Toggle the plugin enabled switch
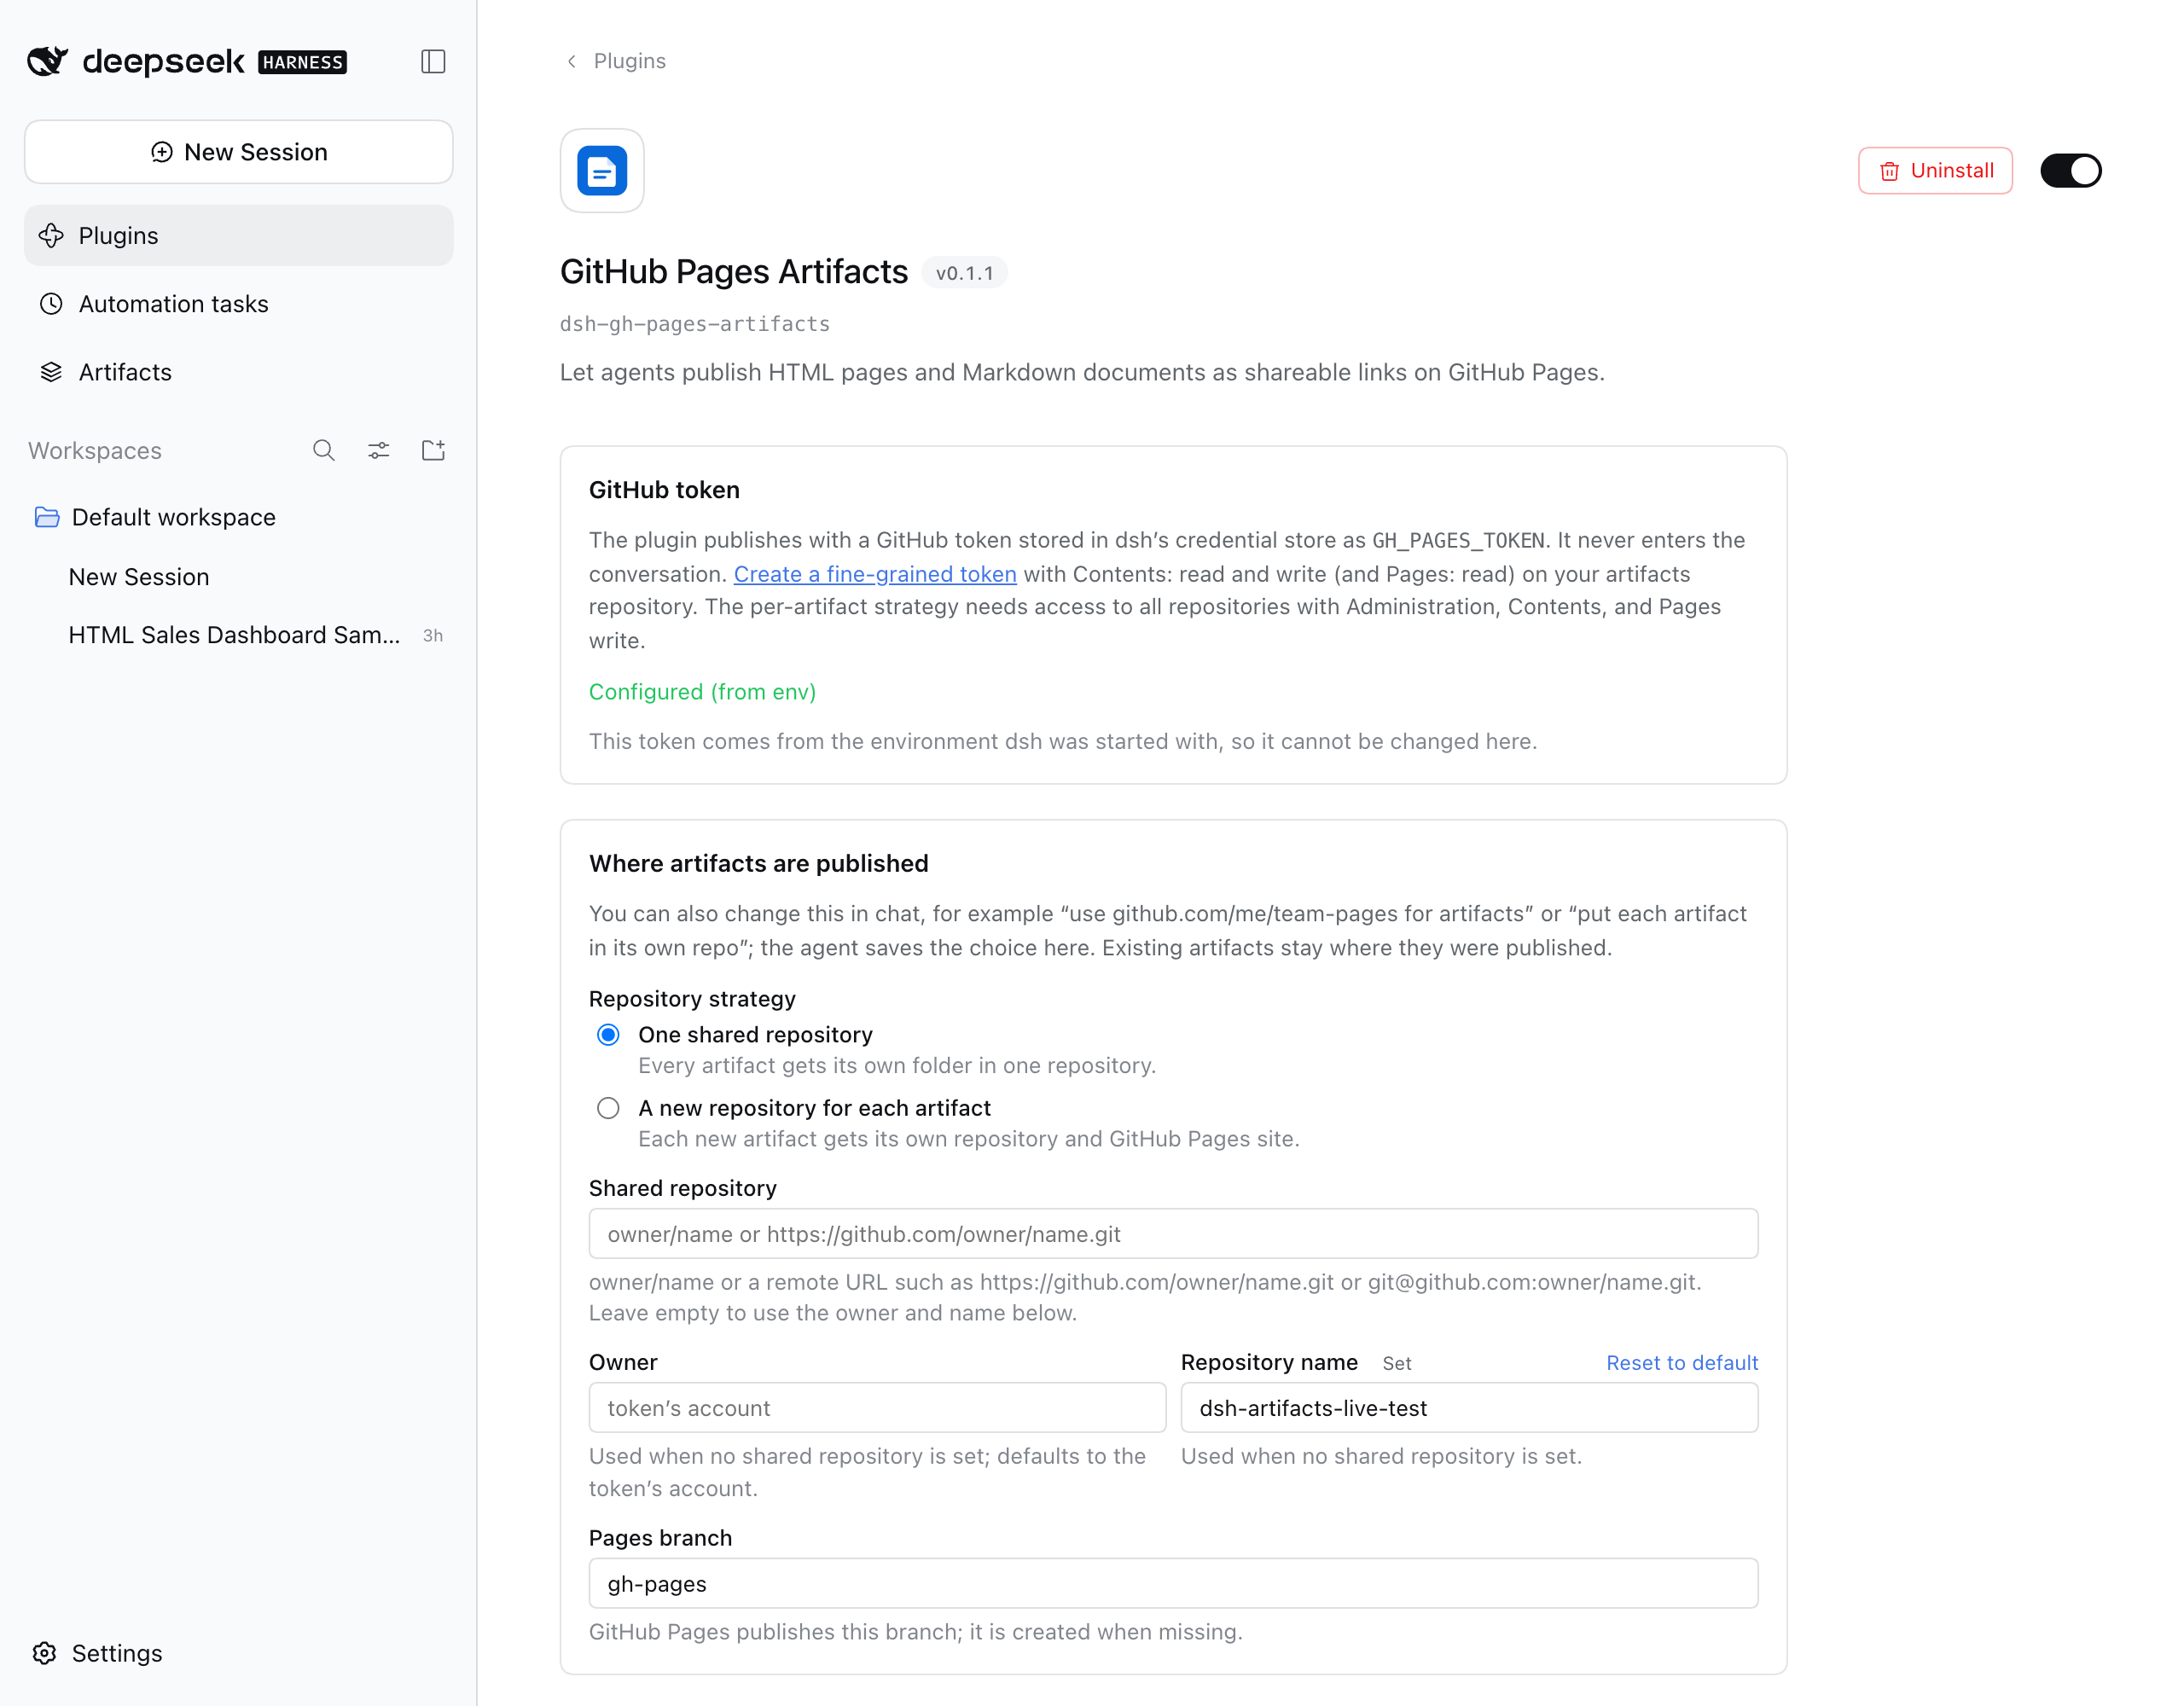2184x1706 pixels. coord(2071,171)
